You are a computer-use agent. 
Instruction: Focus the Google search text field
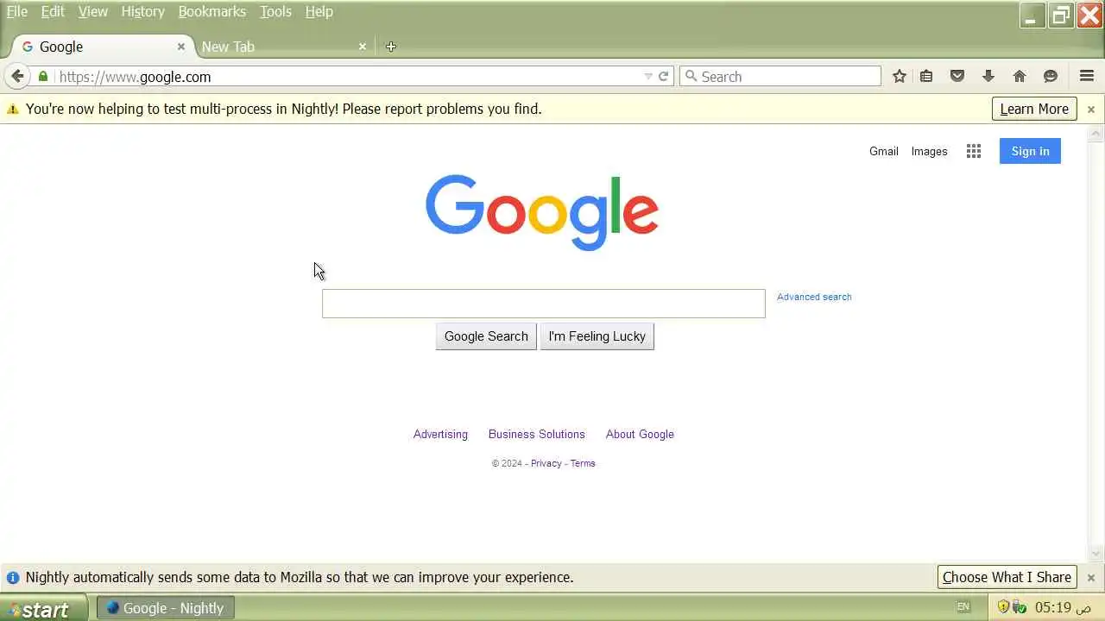point(543,304)
